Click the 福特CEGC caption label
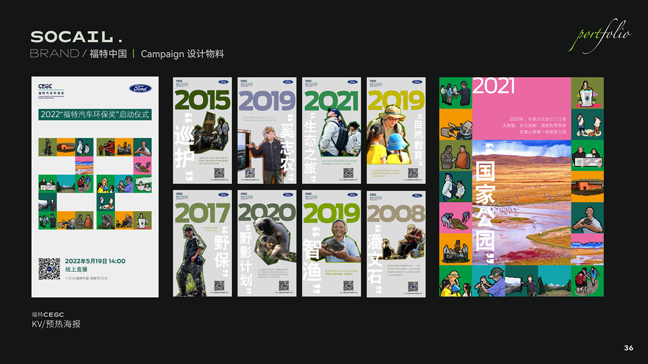 (x=48, y=314)
